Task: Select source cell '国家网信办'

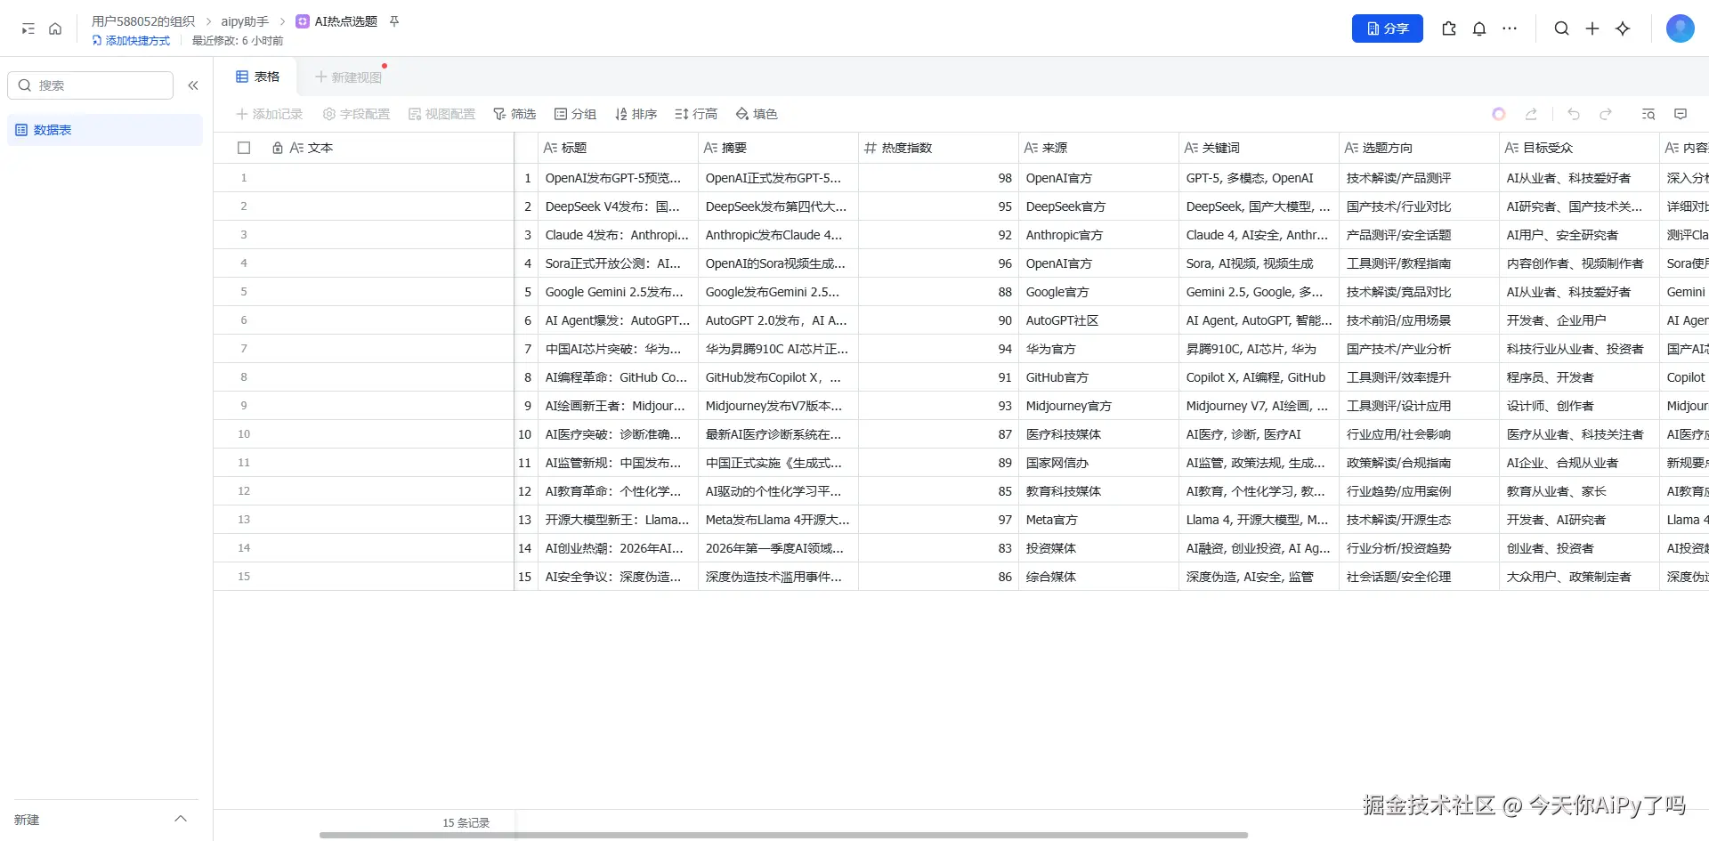Action: tap(1098, 463)
